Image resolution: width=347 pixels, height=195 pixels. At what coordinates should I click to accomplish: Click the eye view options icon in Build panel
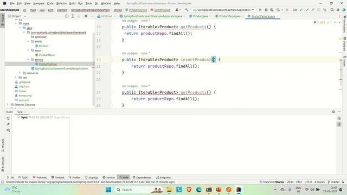[x=8, y=130]
